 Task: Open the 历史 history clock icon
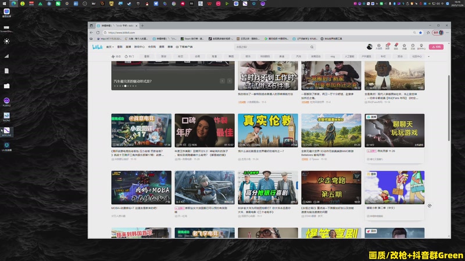pyautogui.click(x=413, y=47)
